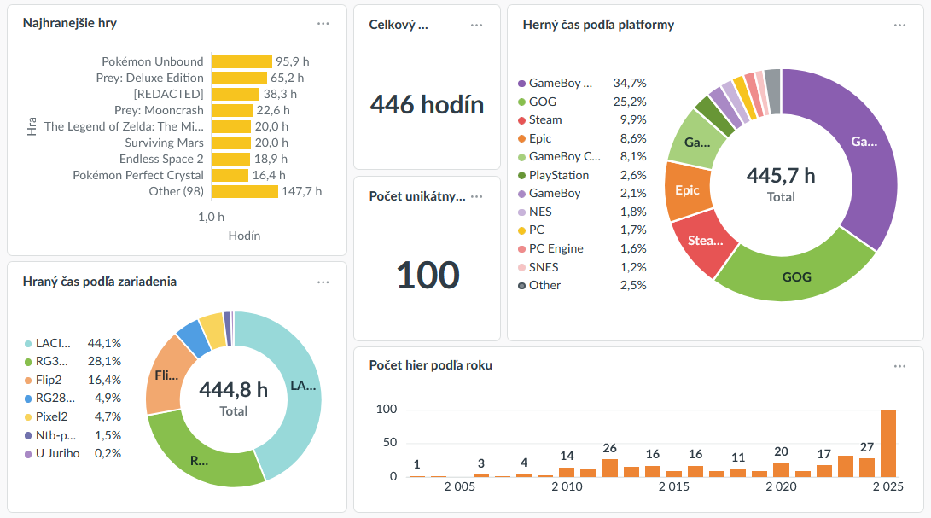This screenshot has height=518, width=931.
Task: Open the Počet unikátnych panel's ellipsis menu
Action: pyautogui.click(x=476, y=195)
